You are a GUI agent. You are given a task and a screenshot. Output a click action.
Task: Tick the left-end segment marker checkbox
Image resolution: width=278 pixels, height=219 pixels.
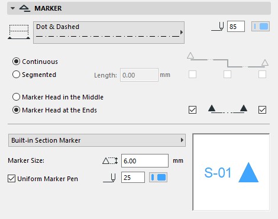click(192, 75)
